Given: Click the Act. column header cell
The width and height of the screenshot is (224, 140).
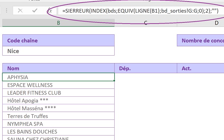Looking at the screenshot, I should click(x=200, y=68).
